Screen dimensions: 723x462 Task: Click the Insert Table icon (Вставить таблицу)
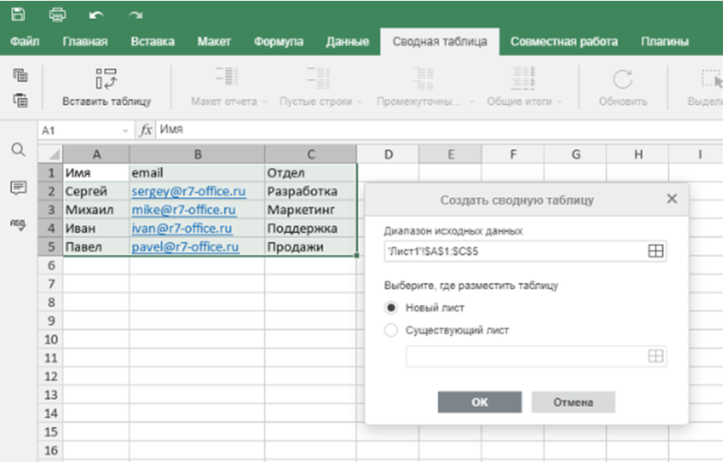tap(107, 79)
